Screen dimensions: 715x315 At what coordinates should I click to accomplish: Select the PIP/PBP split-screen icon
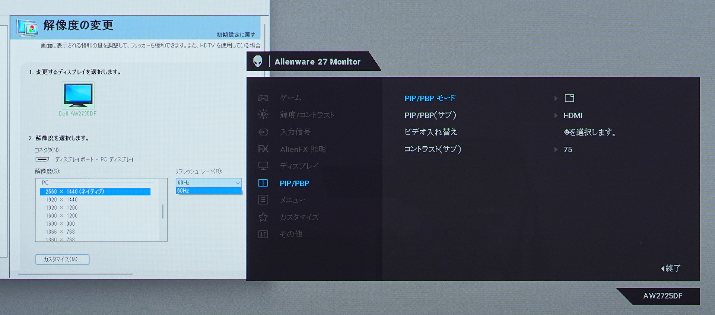click(263, 183)
